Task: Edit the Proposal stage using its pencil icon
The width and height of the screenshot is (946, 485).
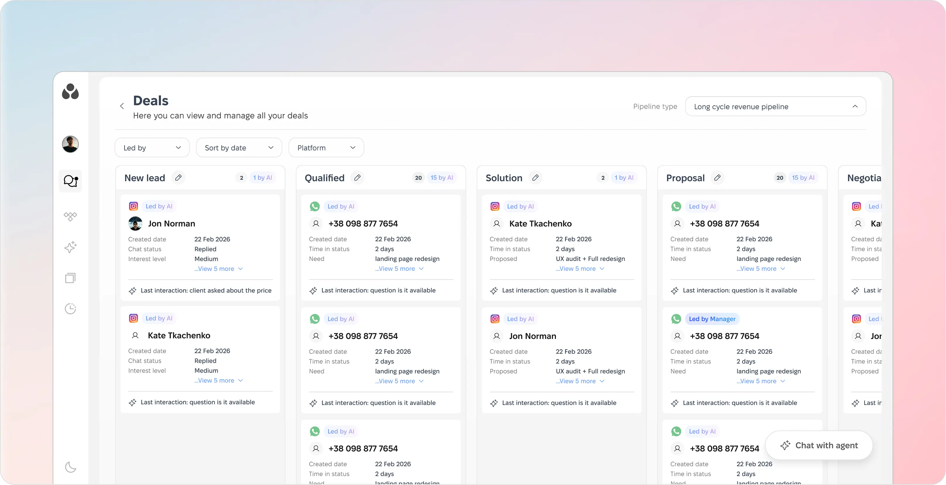Action: pyautogui.click(x=717, y=177)
